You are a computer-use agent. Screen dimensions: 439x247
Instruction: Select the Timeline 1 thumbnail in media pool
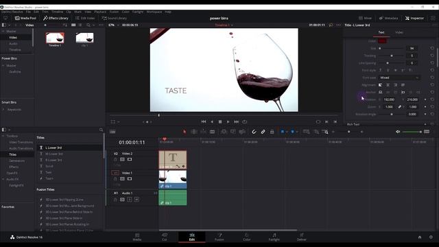click(55, 38)
